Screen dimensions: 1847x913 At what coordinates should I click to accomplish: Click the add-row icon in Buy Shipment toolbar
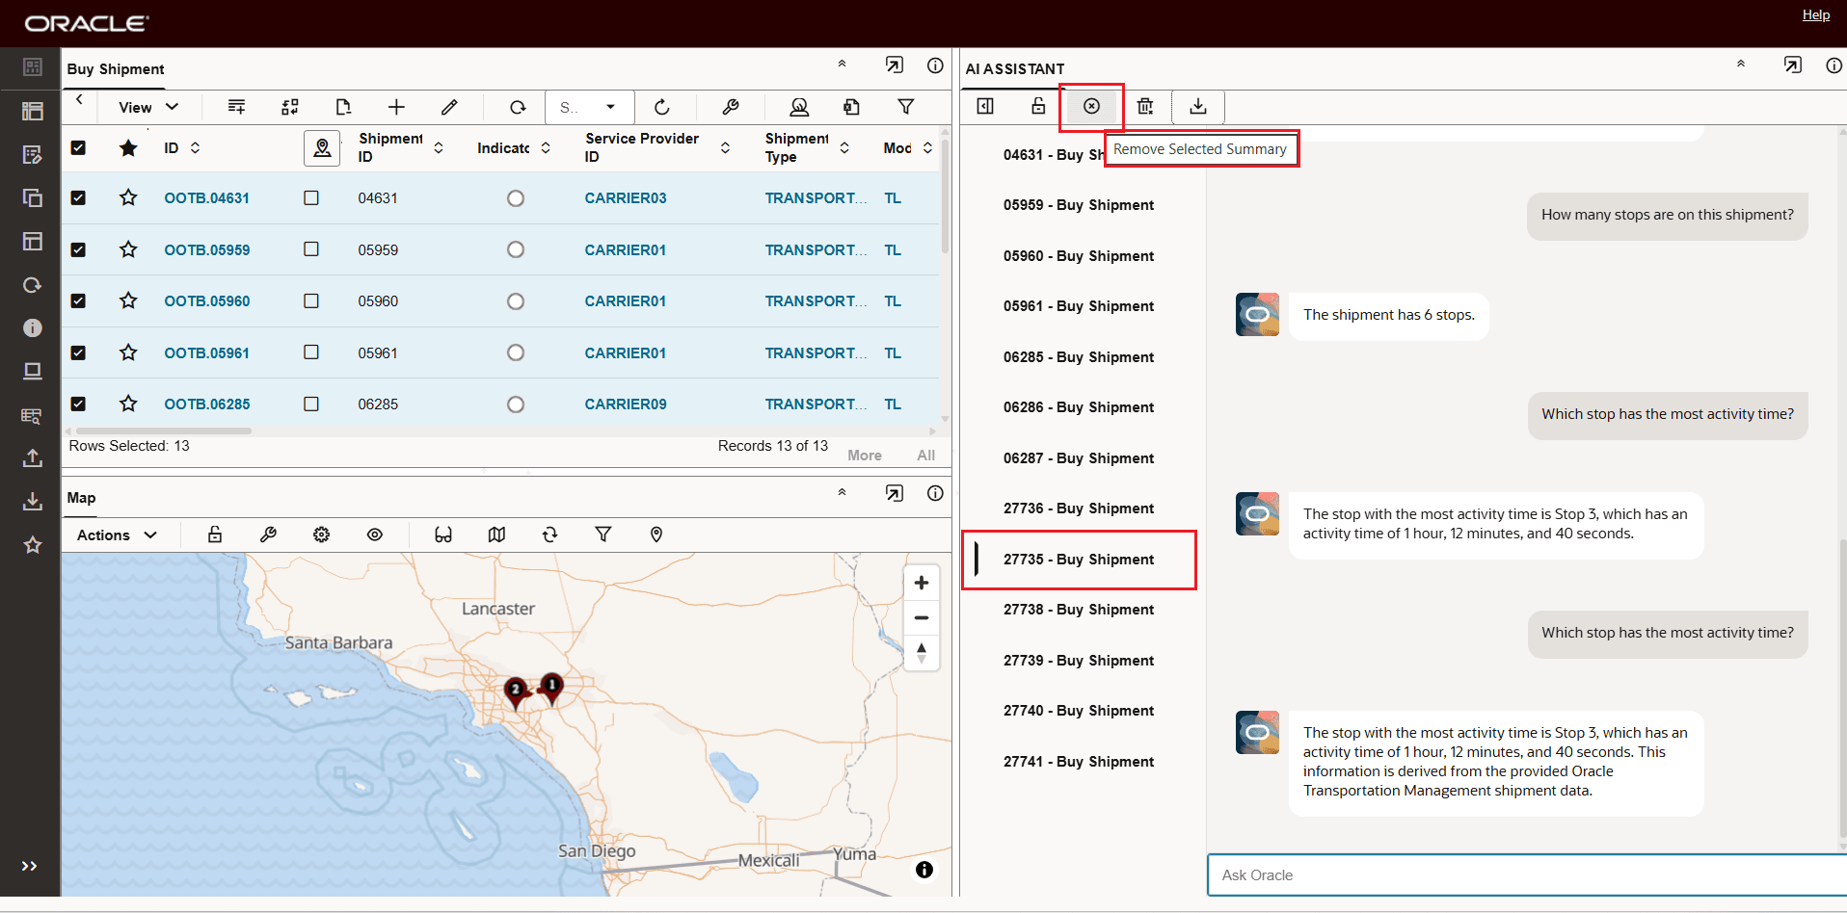(236, 107)
